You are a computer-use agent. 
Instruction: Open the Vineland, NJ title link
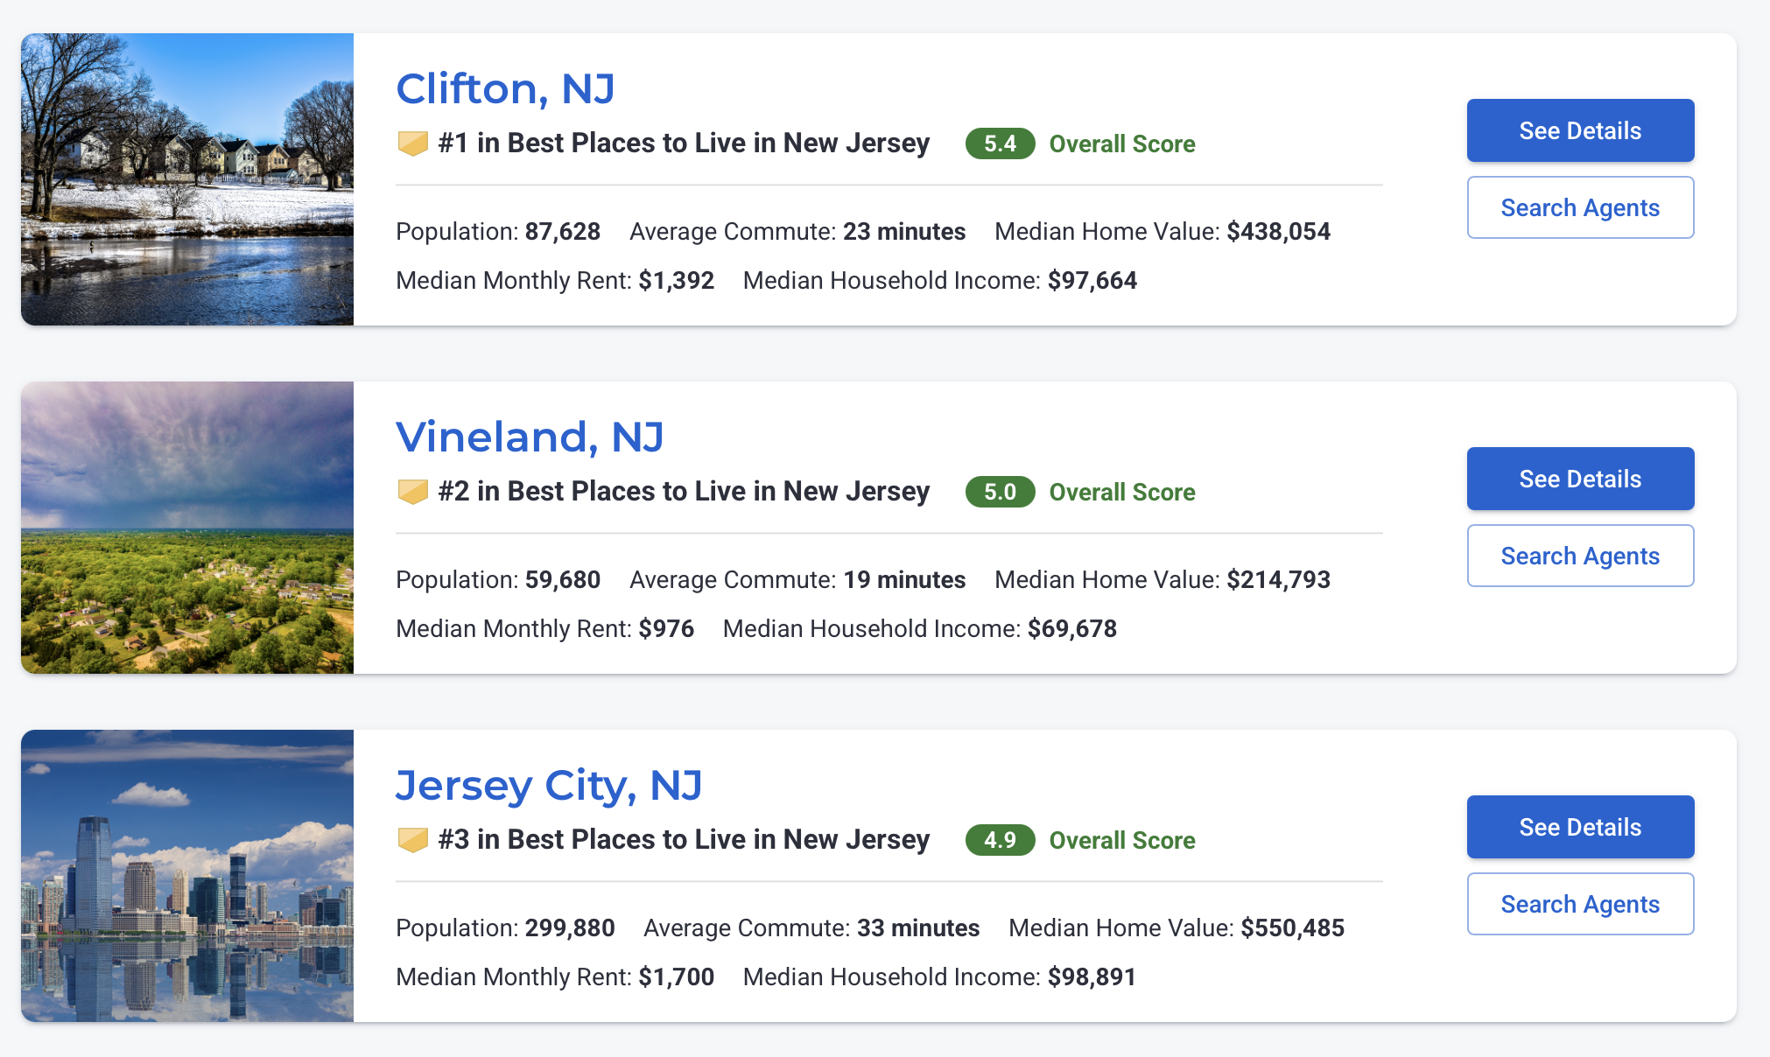530,437
